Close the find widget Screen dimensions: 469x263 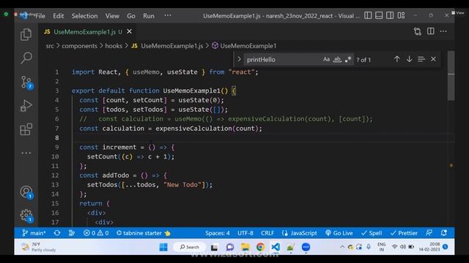coord(433,59)
